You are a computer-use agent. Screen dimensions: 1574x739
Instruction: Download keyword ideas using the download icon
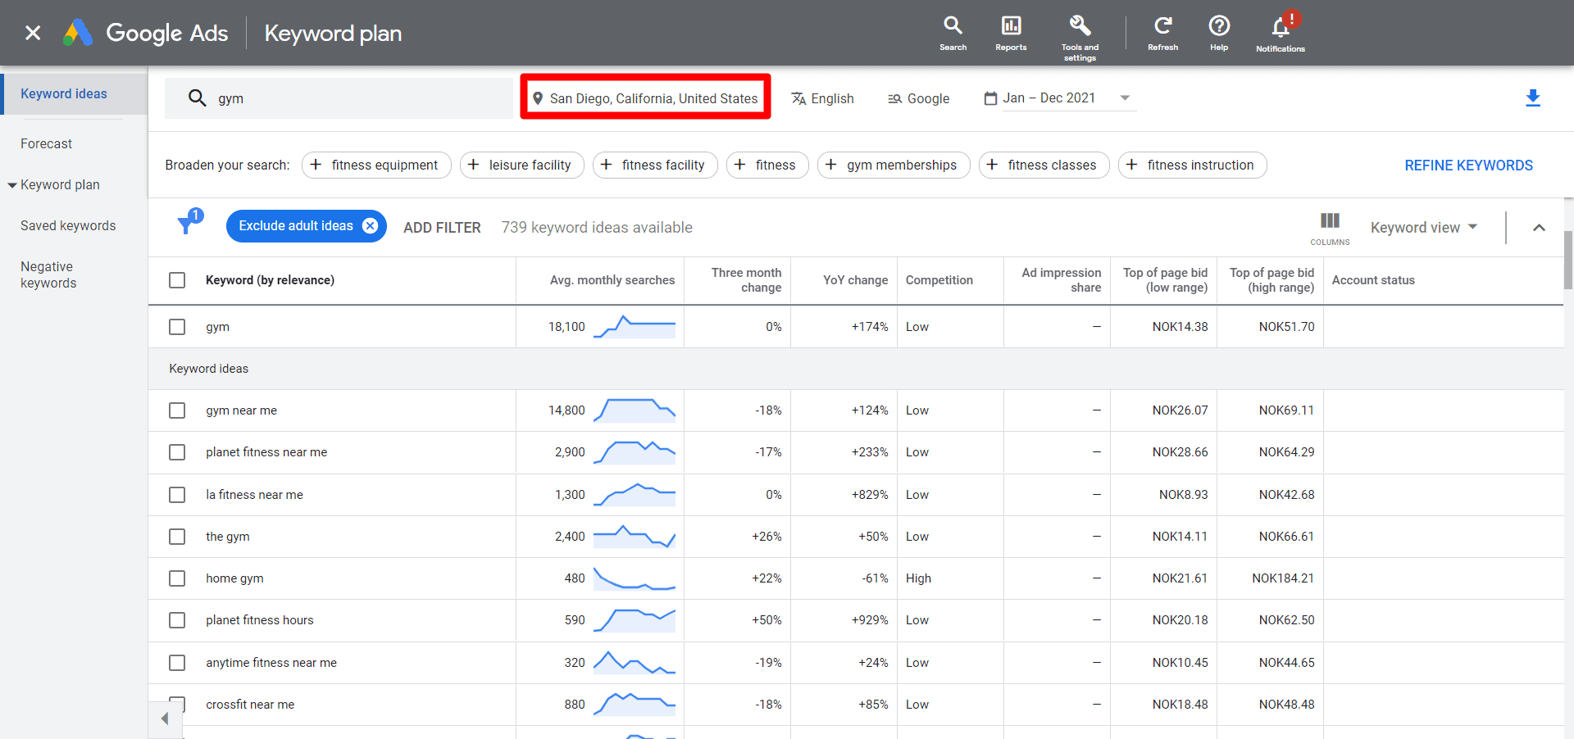(x=1533, y=98)
